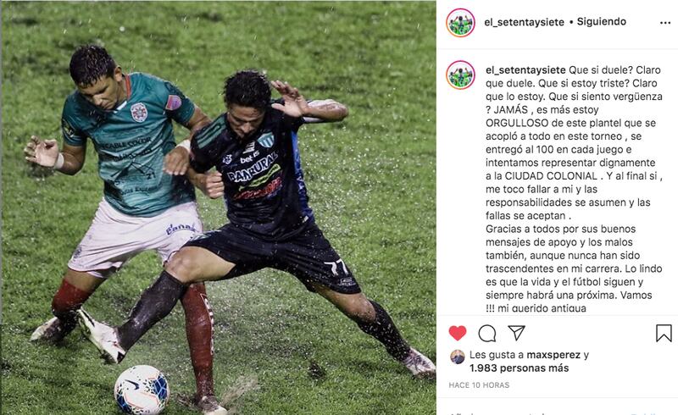Save the post with the bookmark icon

coord(664,334)
